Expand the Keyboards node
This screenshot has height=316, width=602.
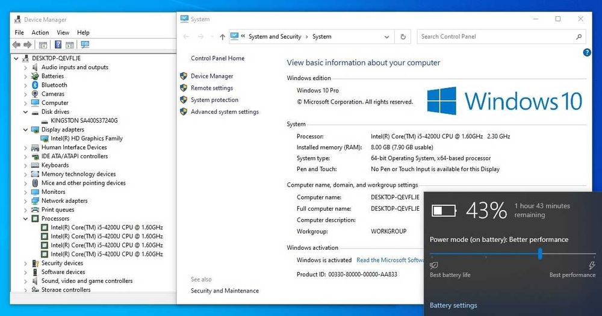coord(25,166)
